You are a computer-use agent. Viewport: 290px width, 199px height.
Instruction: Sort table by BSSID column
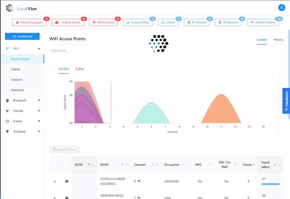coord(122,165)
